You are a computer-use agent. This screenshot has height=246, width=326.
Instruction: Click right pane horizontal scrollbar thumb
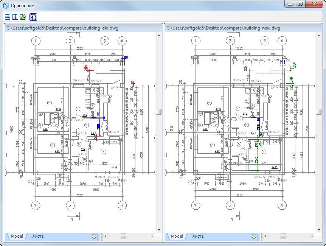283,237
